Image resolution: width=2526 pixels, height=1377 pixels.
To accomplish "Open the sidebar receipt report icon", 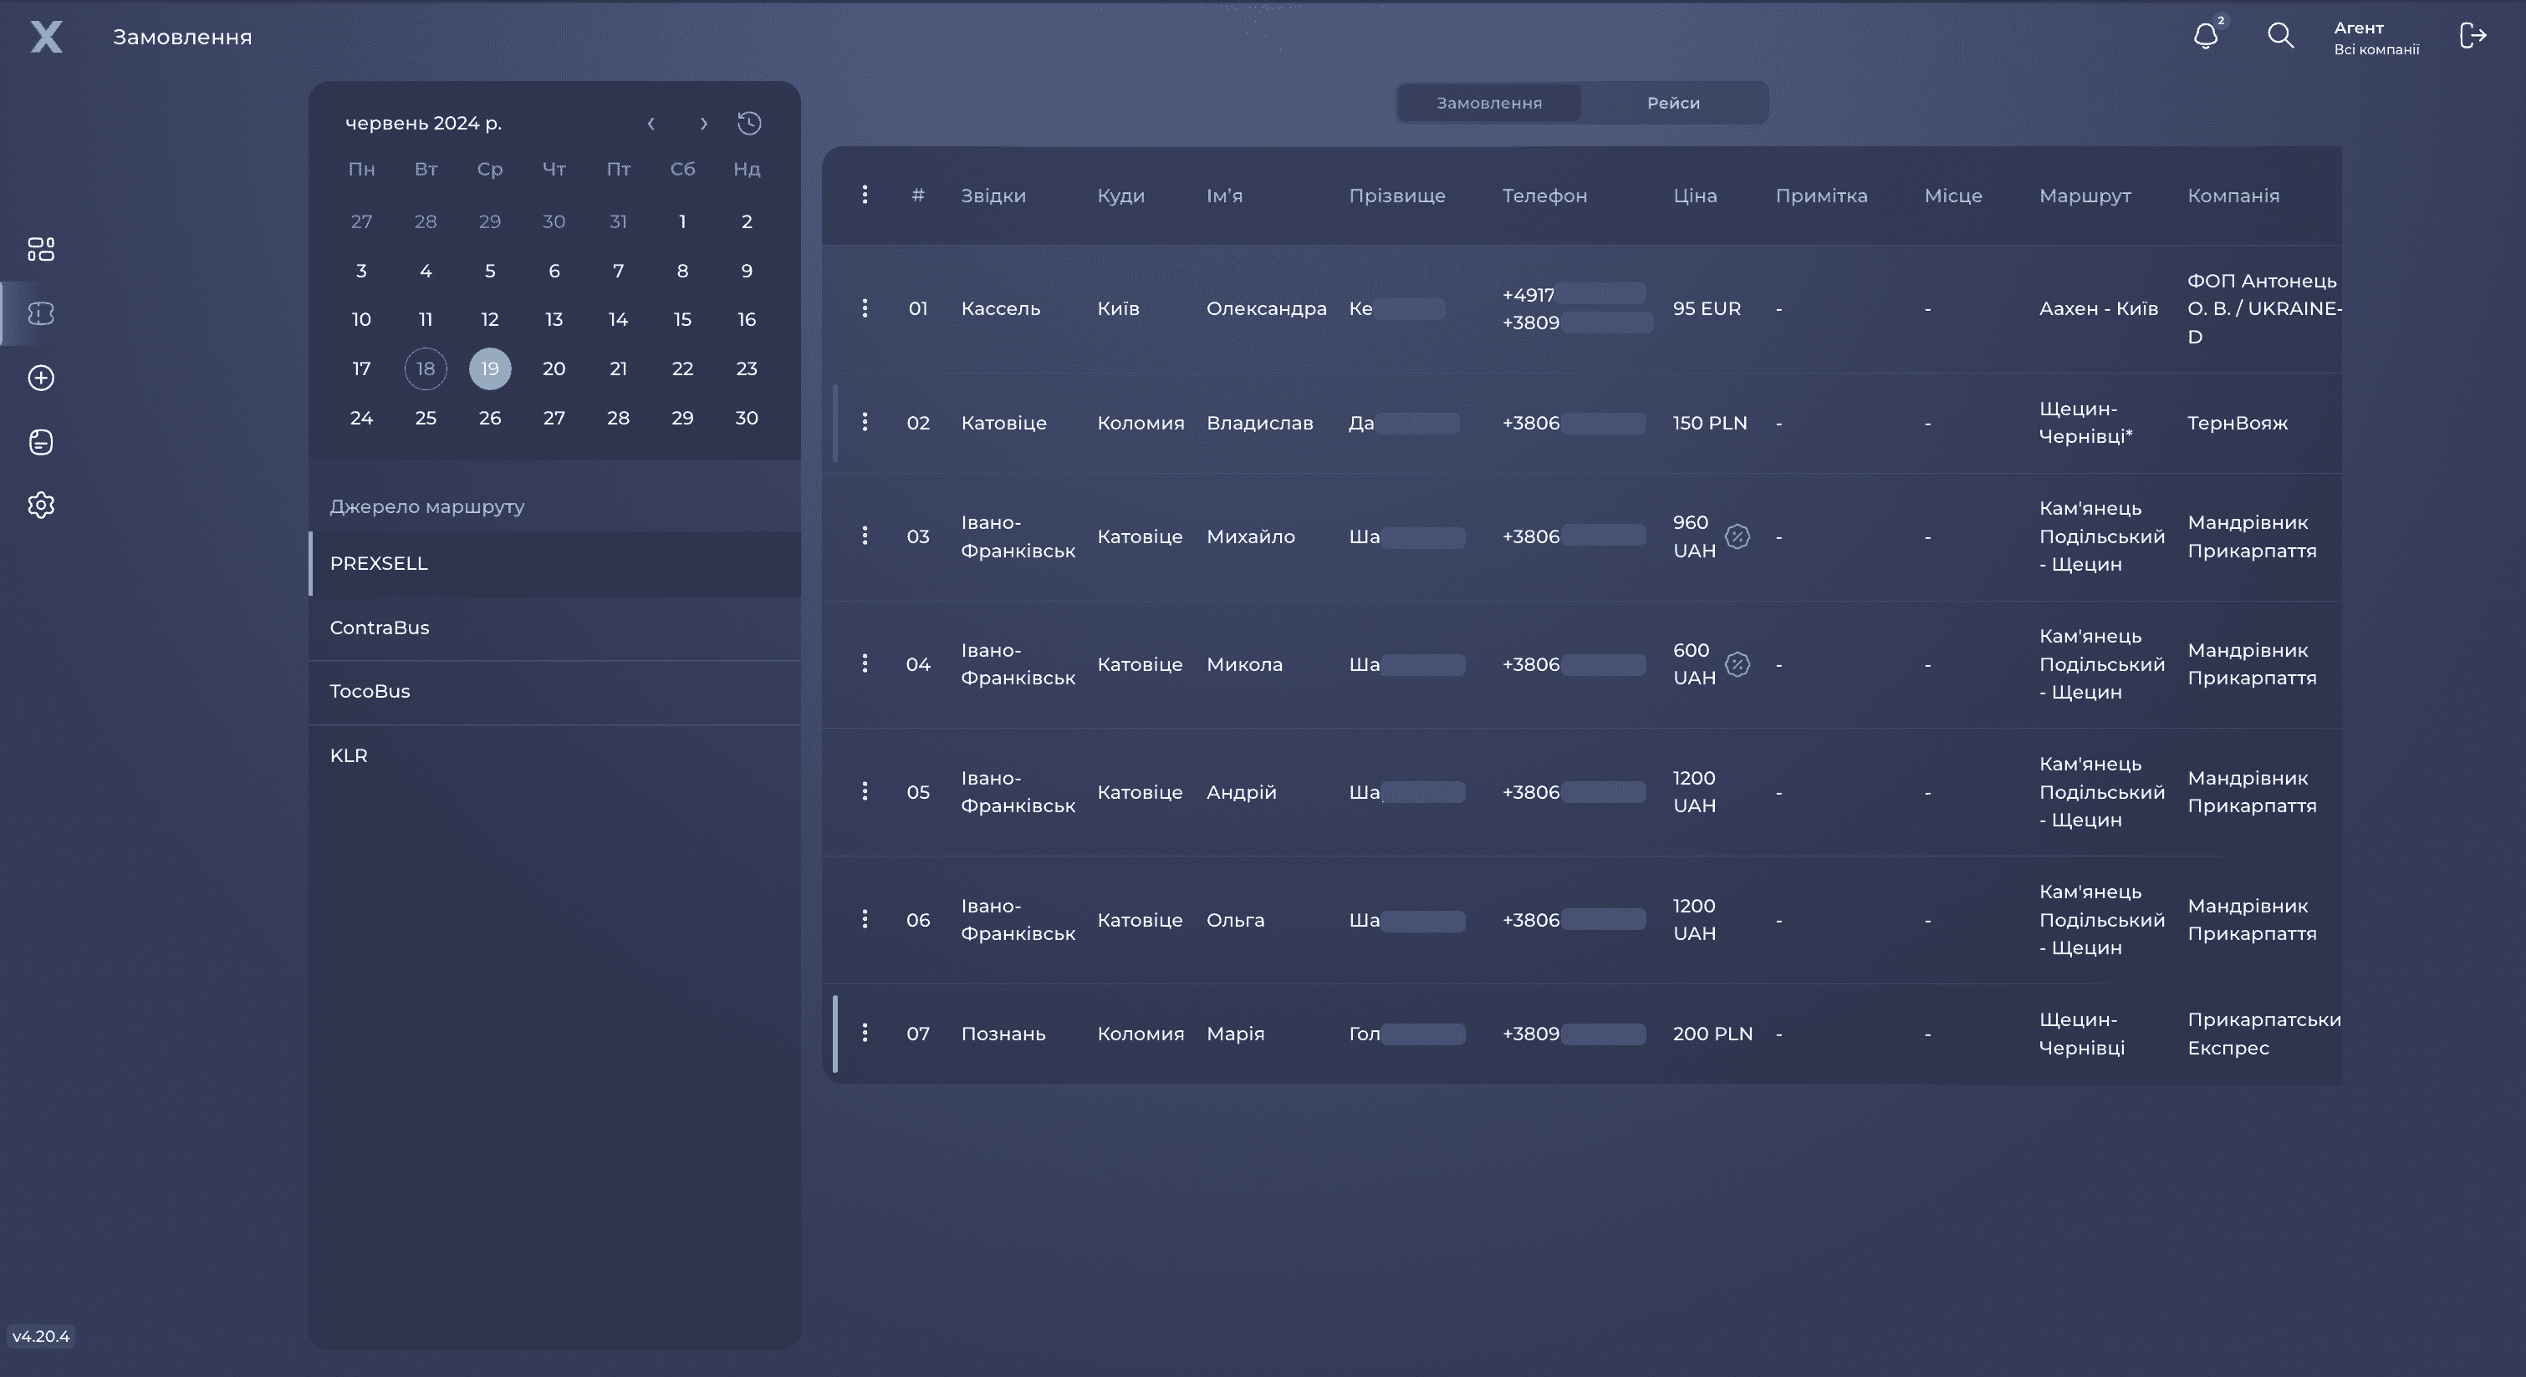I will [40, 442].
